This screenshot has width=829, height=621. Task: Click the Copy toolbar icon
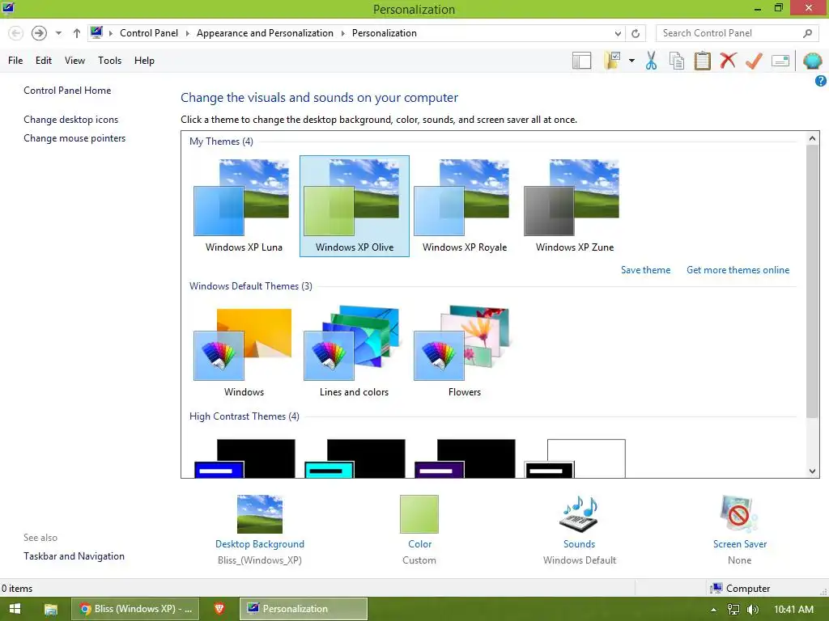[677, 61]
